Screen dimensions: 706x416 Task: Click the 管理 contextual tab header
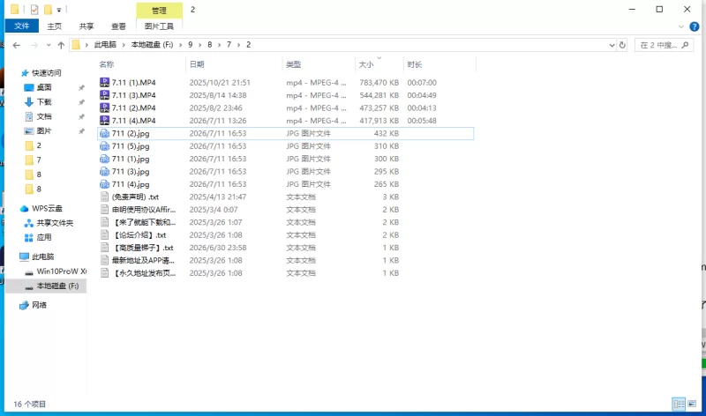159,10
